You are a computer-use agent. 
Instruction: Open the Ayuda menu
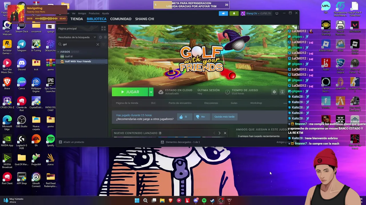[x=106, y=13]
